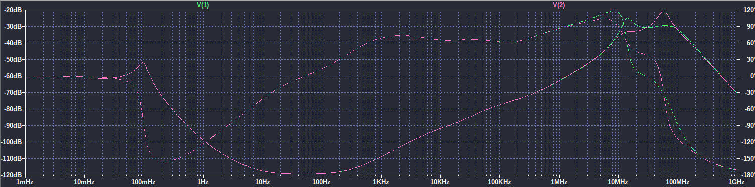
Task: Click the 10KHz frequency axis label
Action: click(440, 183)
